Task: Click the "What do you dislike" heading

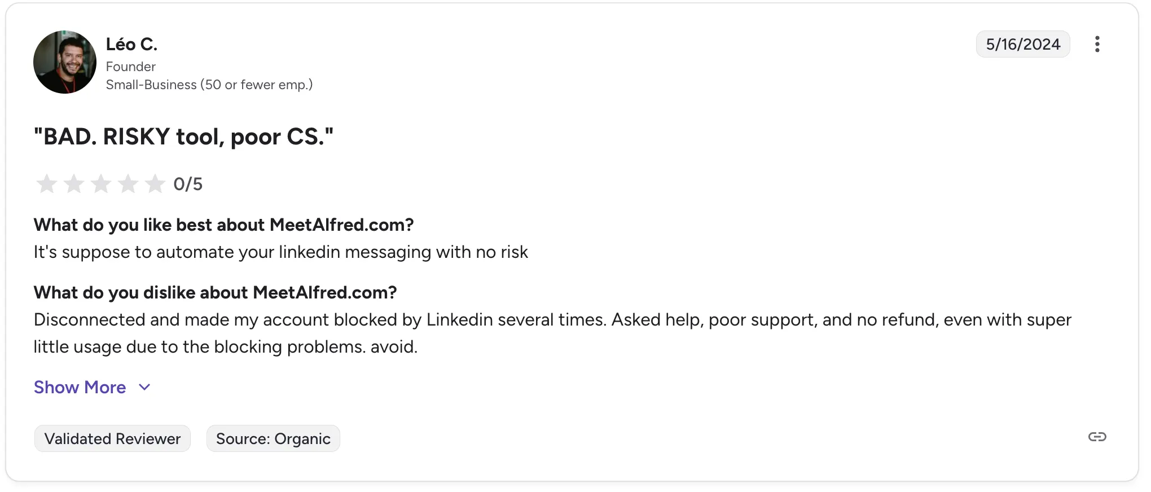Action: point(215,292)
